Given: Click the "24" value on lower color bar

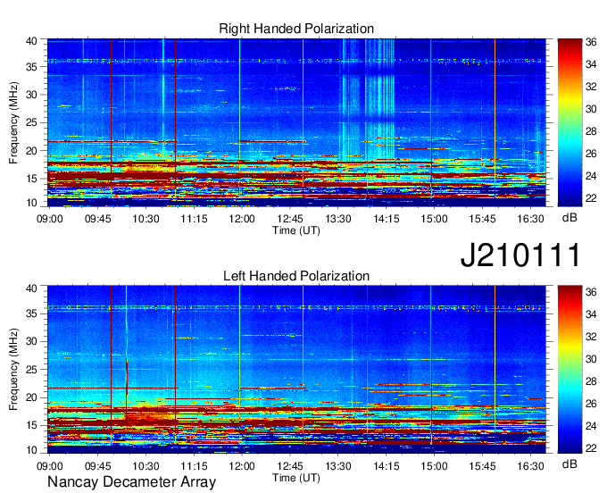Looking at the screenshot, I should [591, 426].
